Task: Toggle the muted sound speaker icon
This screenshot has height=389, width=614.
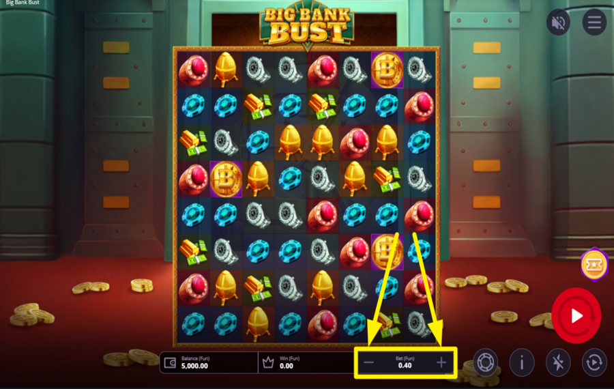Action: 558,23
